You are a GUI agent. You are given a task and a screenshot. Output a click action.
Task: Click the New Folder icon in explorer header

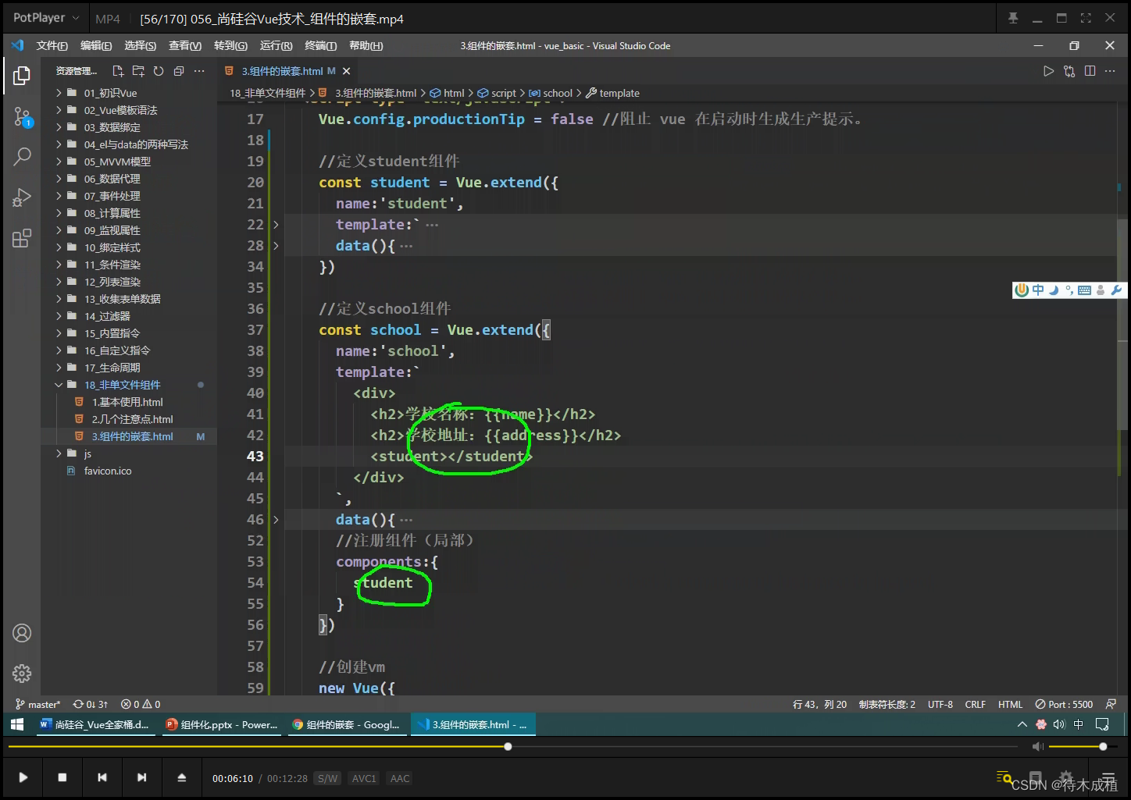138,71
